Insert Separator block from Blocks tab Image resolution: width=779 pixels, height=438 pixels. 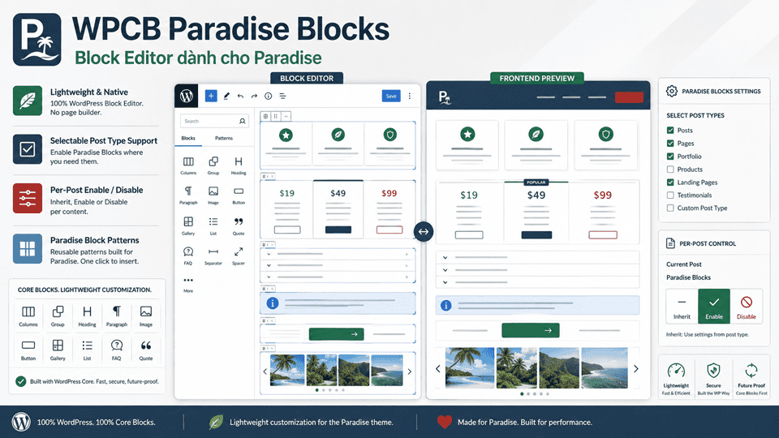(x=213, y=255)
